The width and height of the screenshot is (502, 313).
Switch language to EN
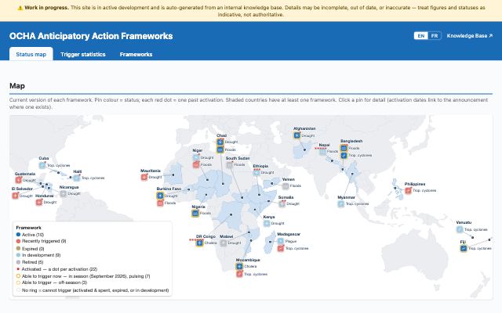(x=421, y=36)
